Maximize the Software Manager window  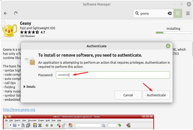tap(182, 4)
